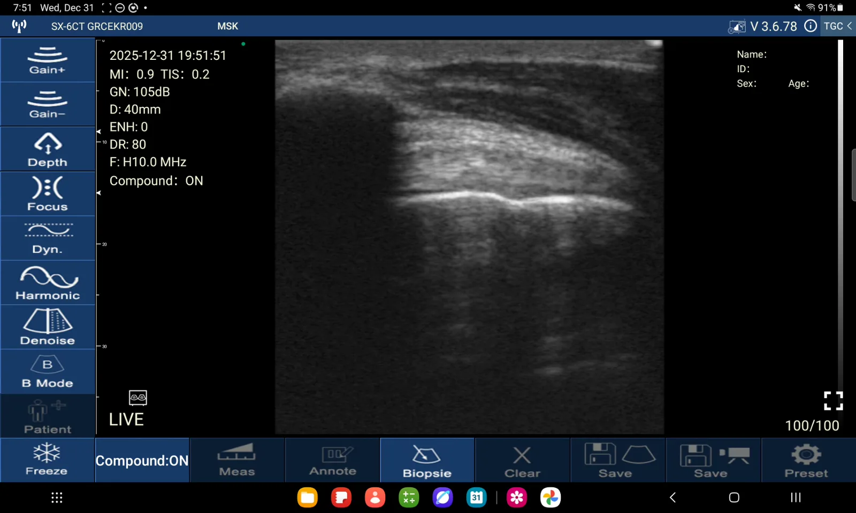The width and height of the screenshot is (856, 513).
Task: Tap the Android home navigation button
Action: click(734, 498)
